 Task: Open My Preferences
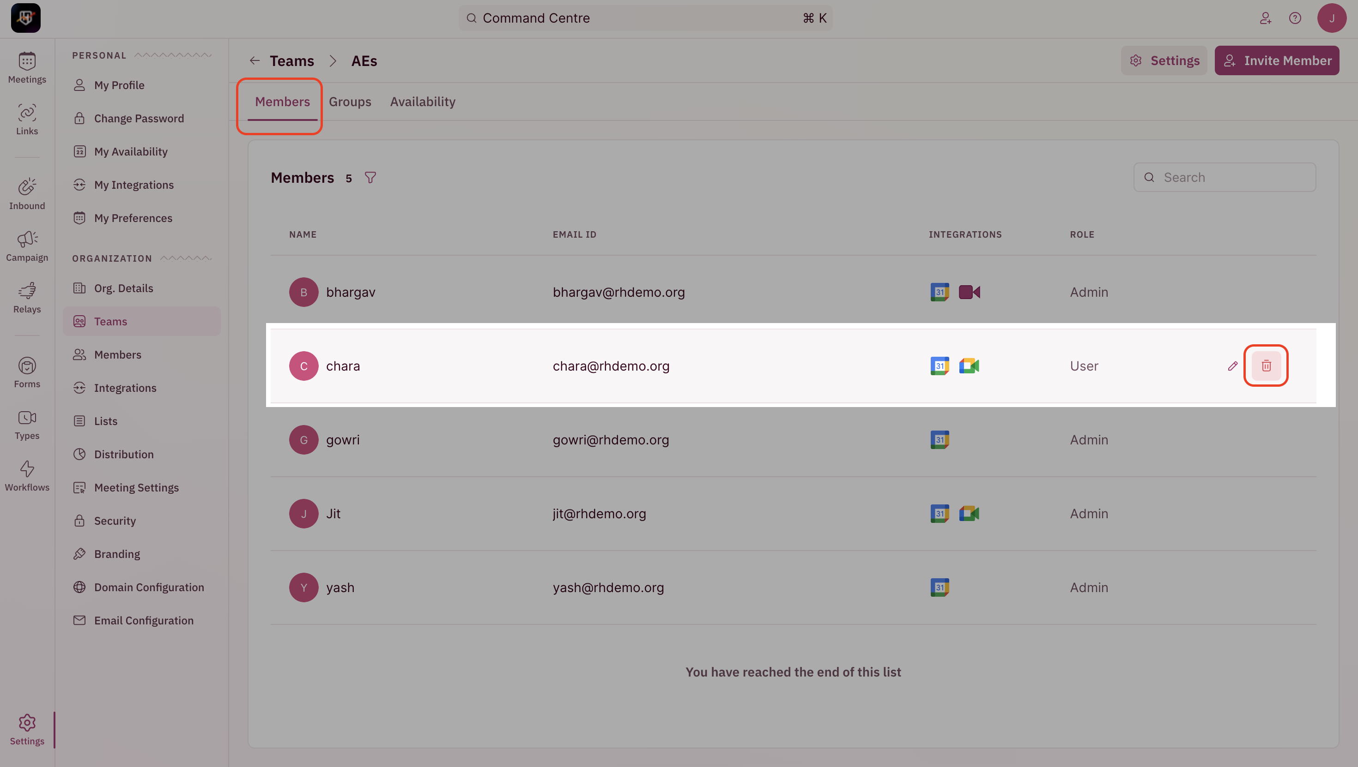pos(141,217)
